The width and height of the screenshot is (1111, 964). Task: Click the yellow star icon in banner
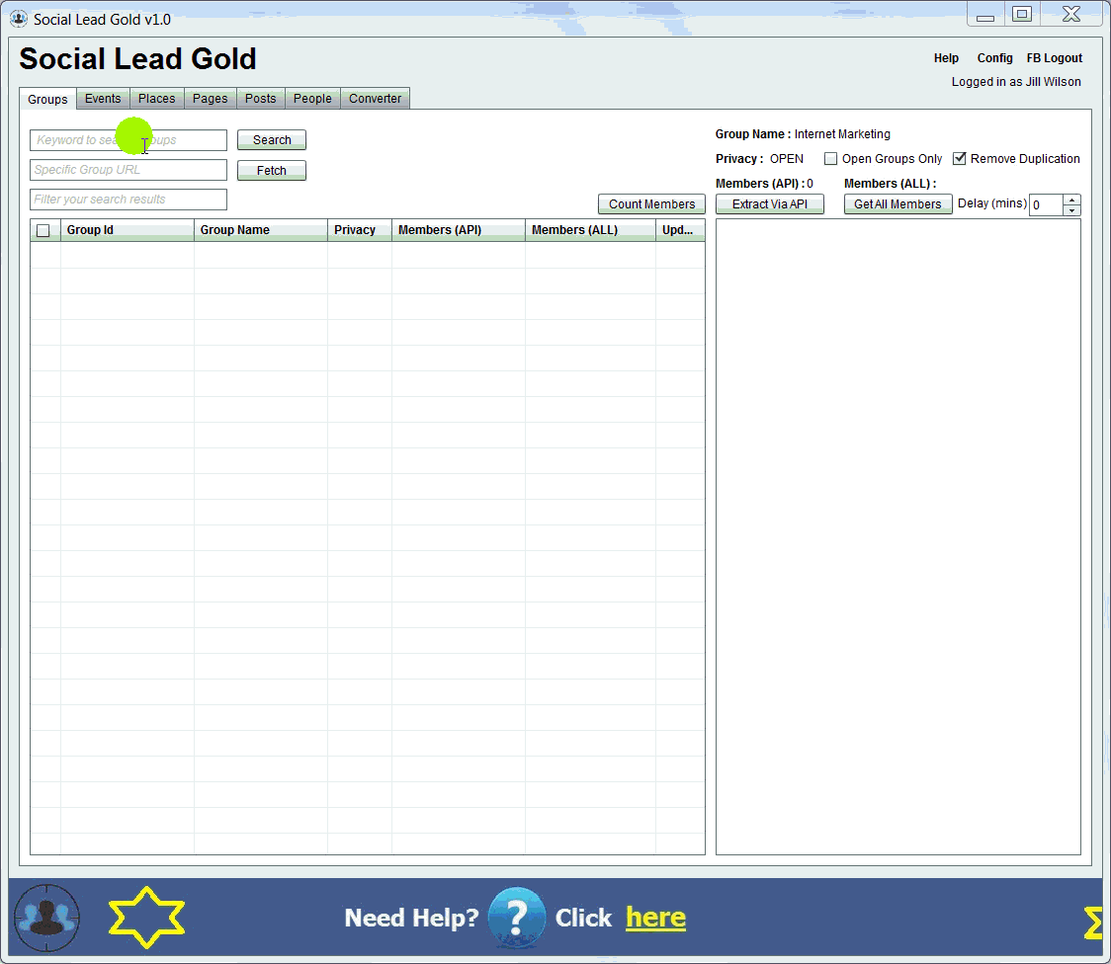pyautogui.click(x=146, y=918)
